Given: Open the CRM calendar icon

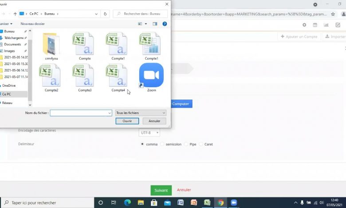Looking at the screenshot, I should (x=315, y=25).
